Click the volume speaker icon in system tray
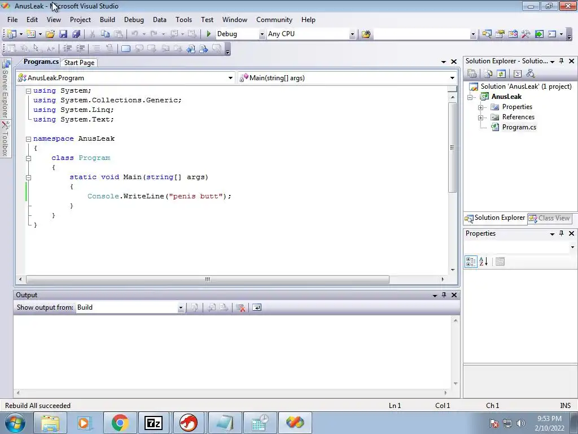This screenshot has height=434, width=578. [520, 423]
